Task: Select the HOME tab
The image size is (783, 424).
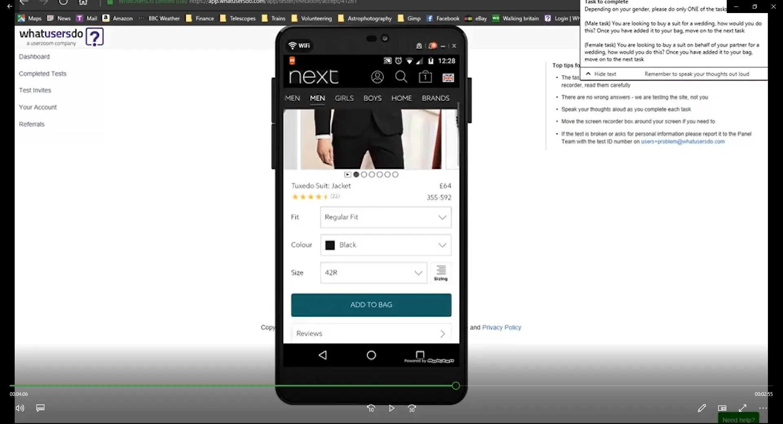Action: 402,98
